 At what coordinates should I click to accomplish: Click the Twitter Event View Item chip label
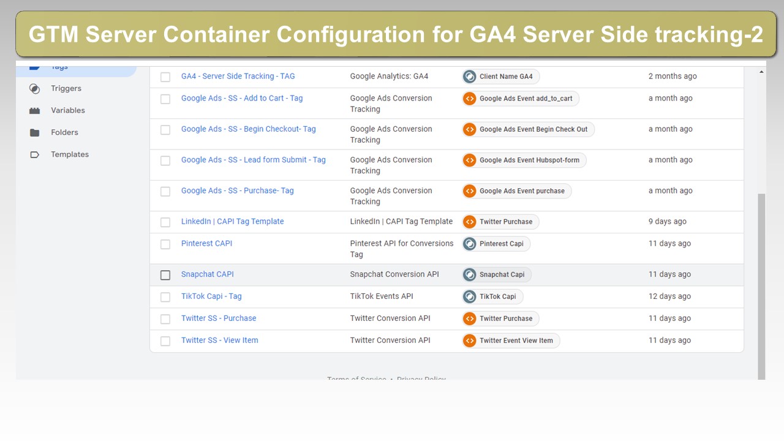pyautogui.click(x=516, y=341)
